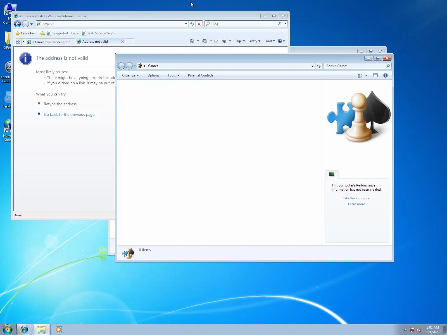Open the Tools dropdown in Games window
Screen dimensions: 447x335
(x=173, y=75)
